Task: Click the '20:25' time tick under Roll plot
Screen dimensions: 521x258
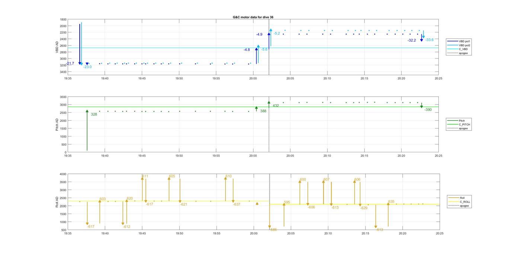Action: [440, 233]
